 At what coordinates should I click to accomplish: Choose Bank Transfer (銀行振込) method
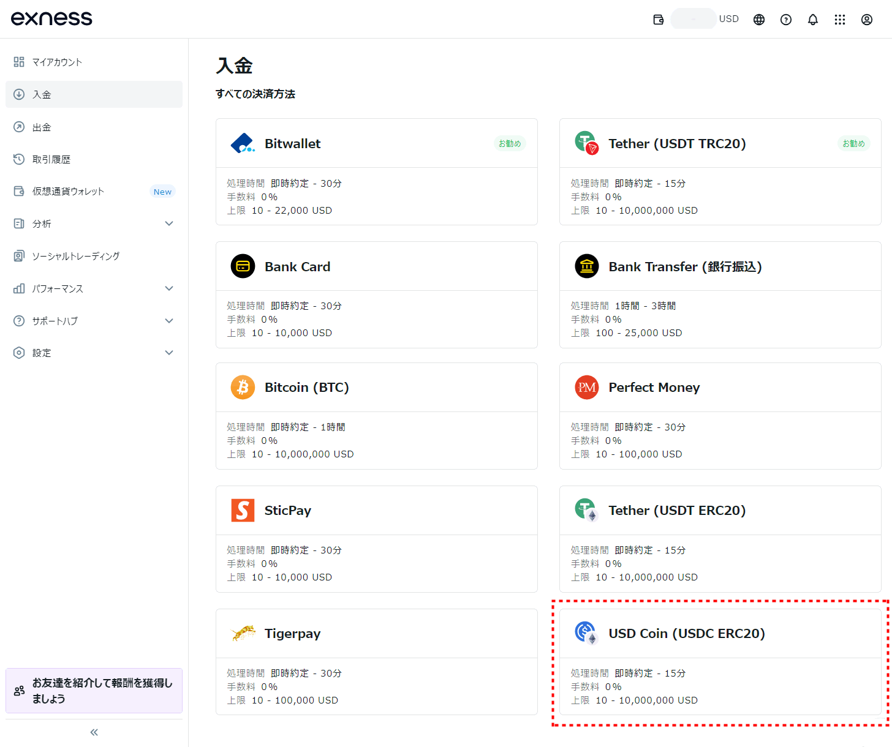click(720, 295)
